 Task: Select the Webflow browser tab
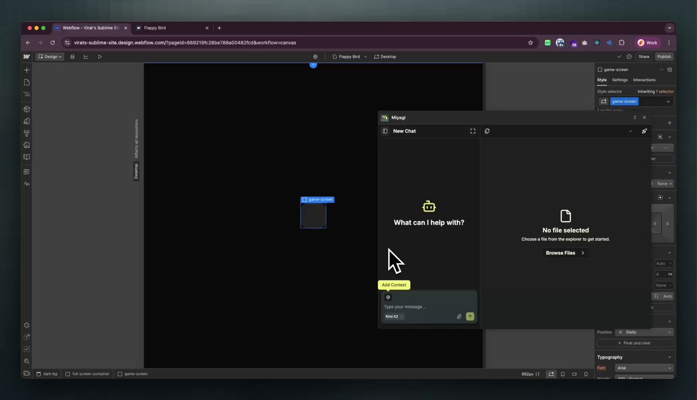pyautogui.click(x=91, y=28)
